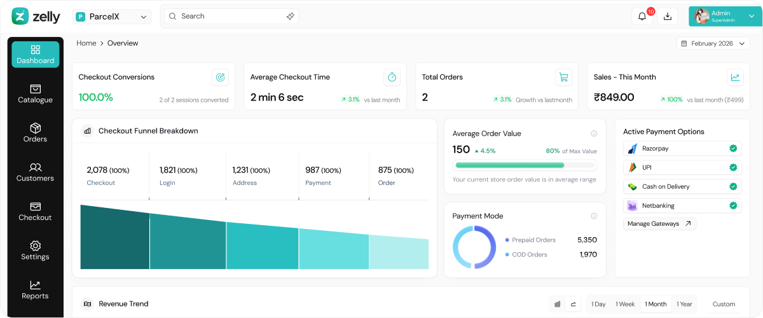Click the Average Order Value progress bar
Image resolution: width=763 pixels, height=318 pixels.
(525, 165)
